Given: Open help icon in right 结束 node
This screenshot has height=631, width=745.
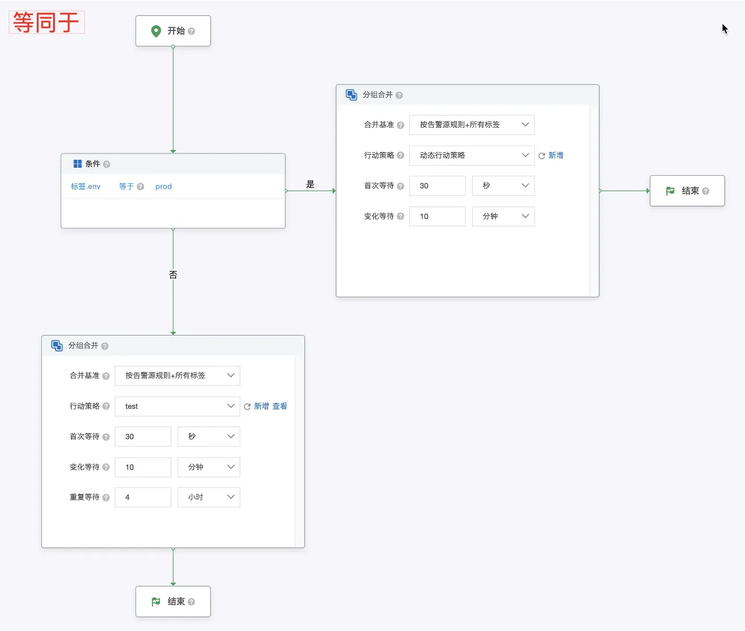Looking at the screenshot, I should [705, 191].
